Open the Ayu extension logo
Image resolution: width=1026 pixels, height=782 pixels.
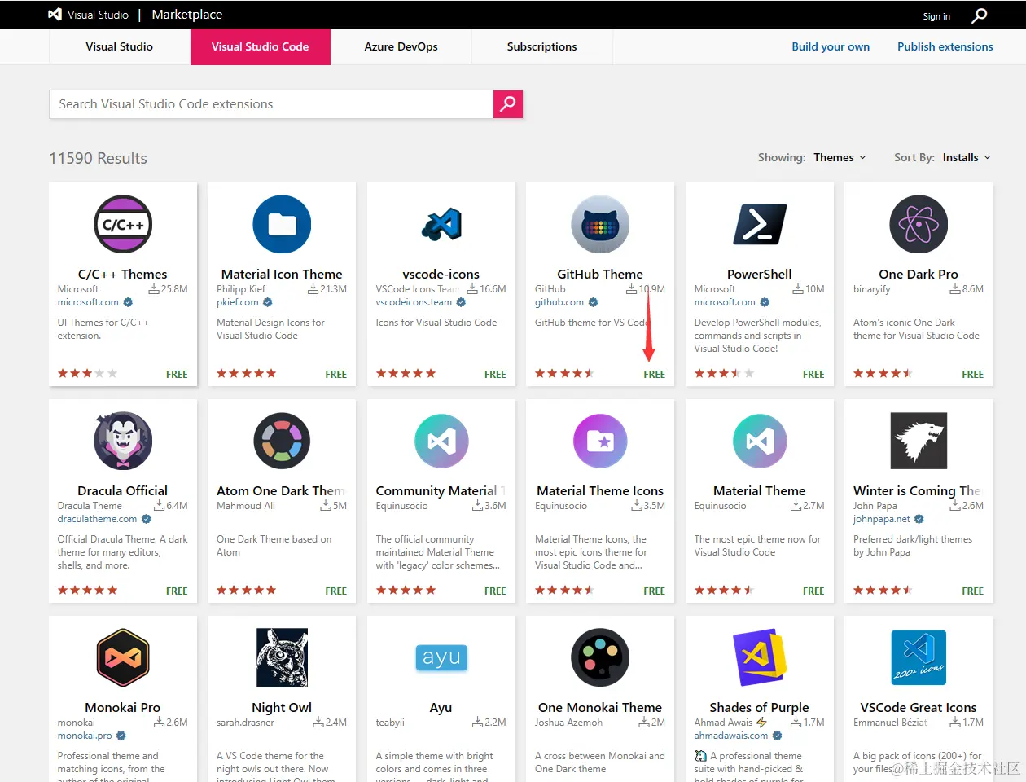pyautogui.click(x=441, y=657)
